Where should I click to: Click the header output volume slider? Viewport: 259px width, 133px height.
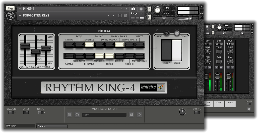point(188,18)
